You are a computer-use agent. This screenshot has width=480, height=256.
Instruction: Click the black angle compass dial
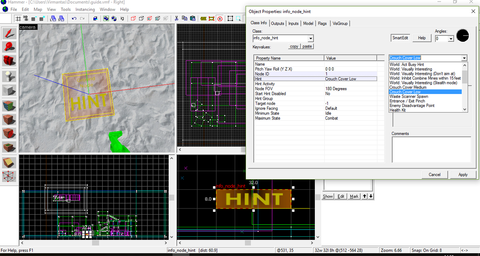(463, 36)
